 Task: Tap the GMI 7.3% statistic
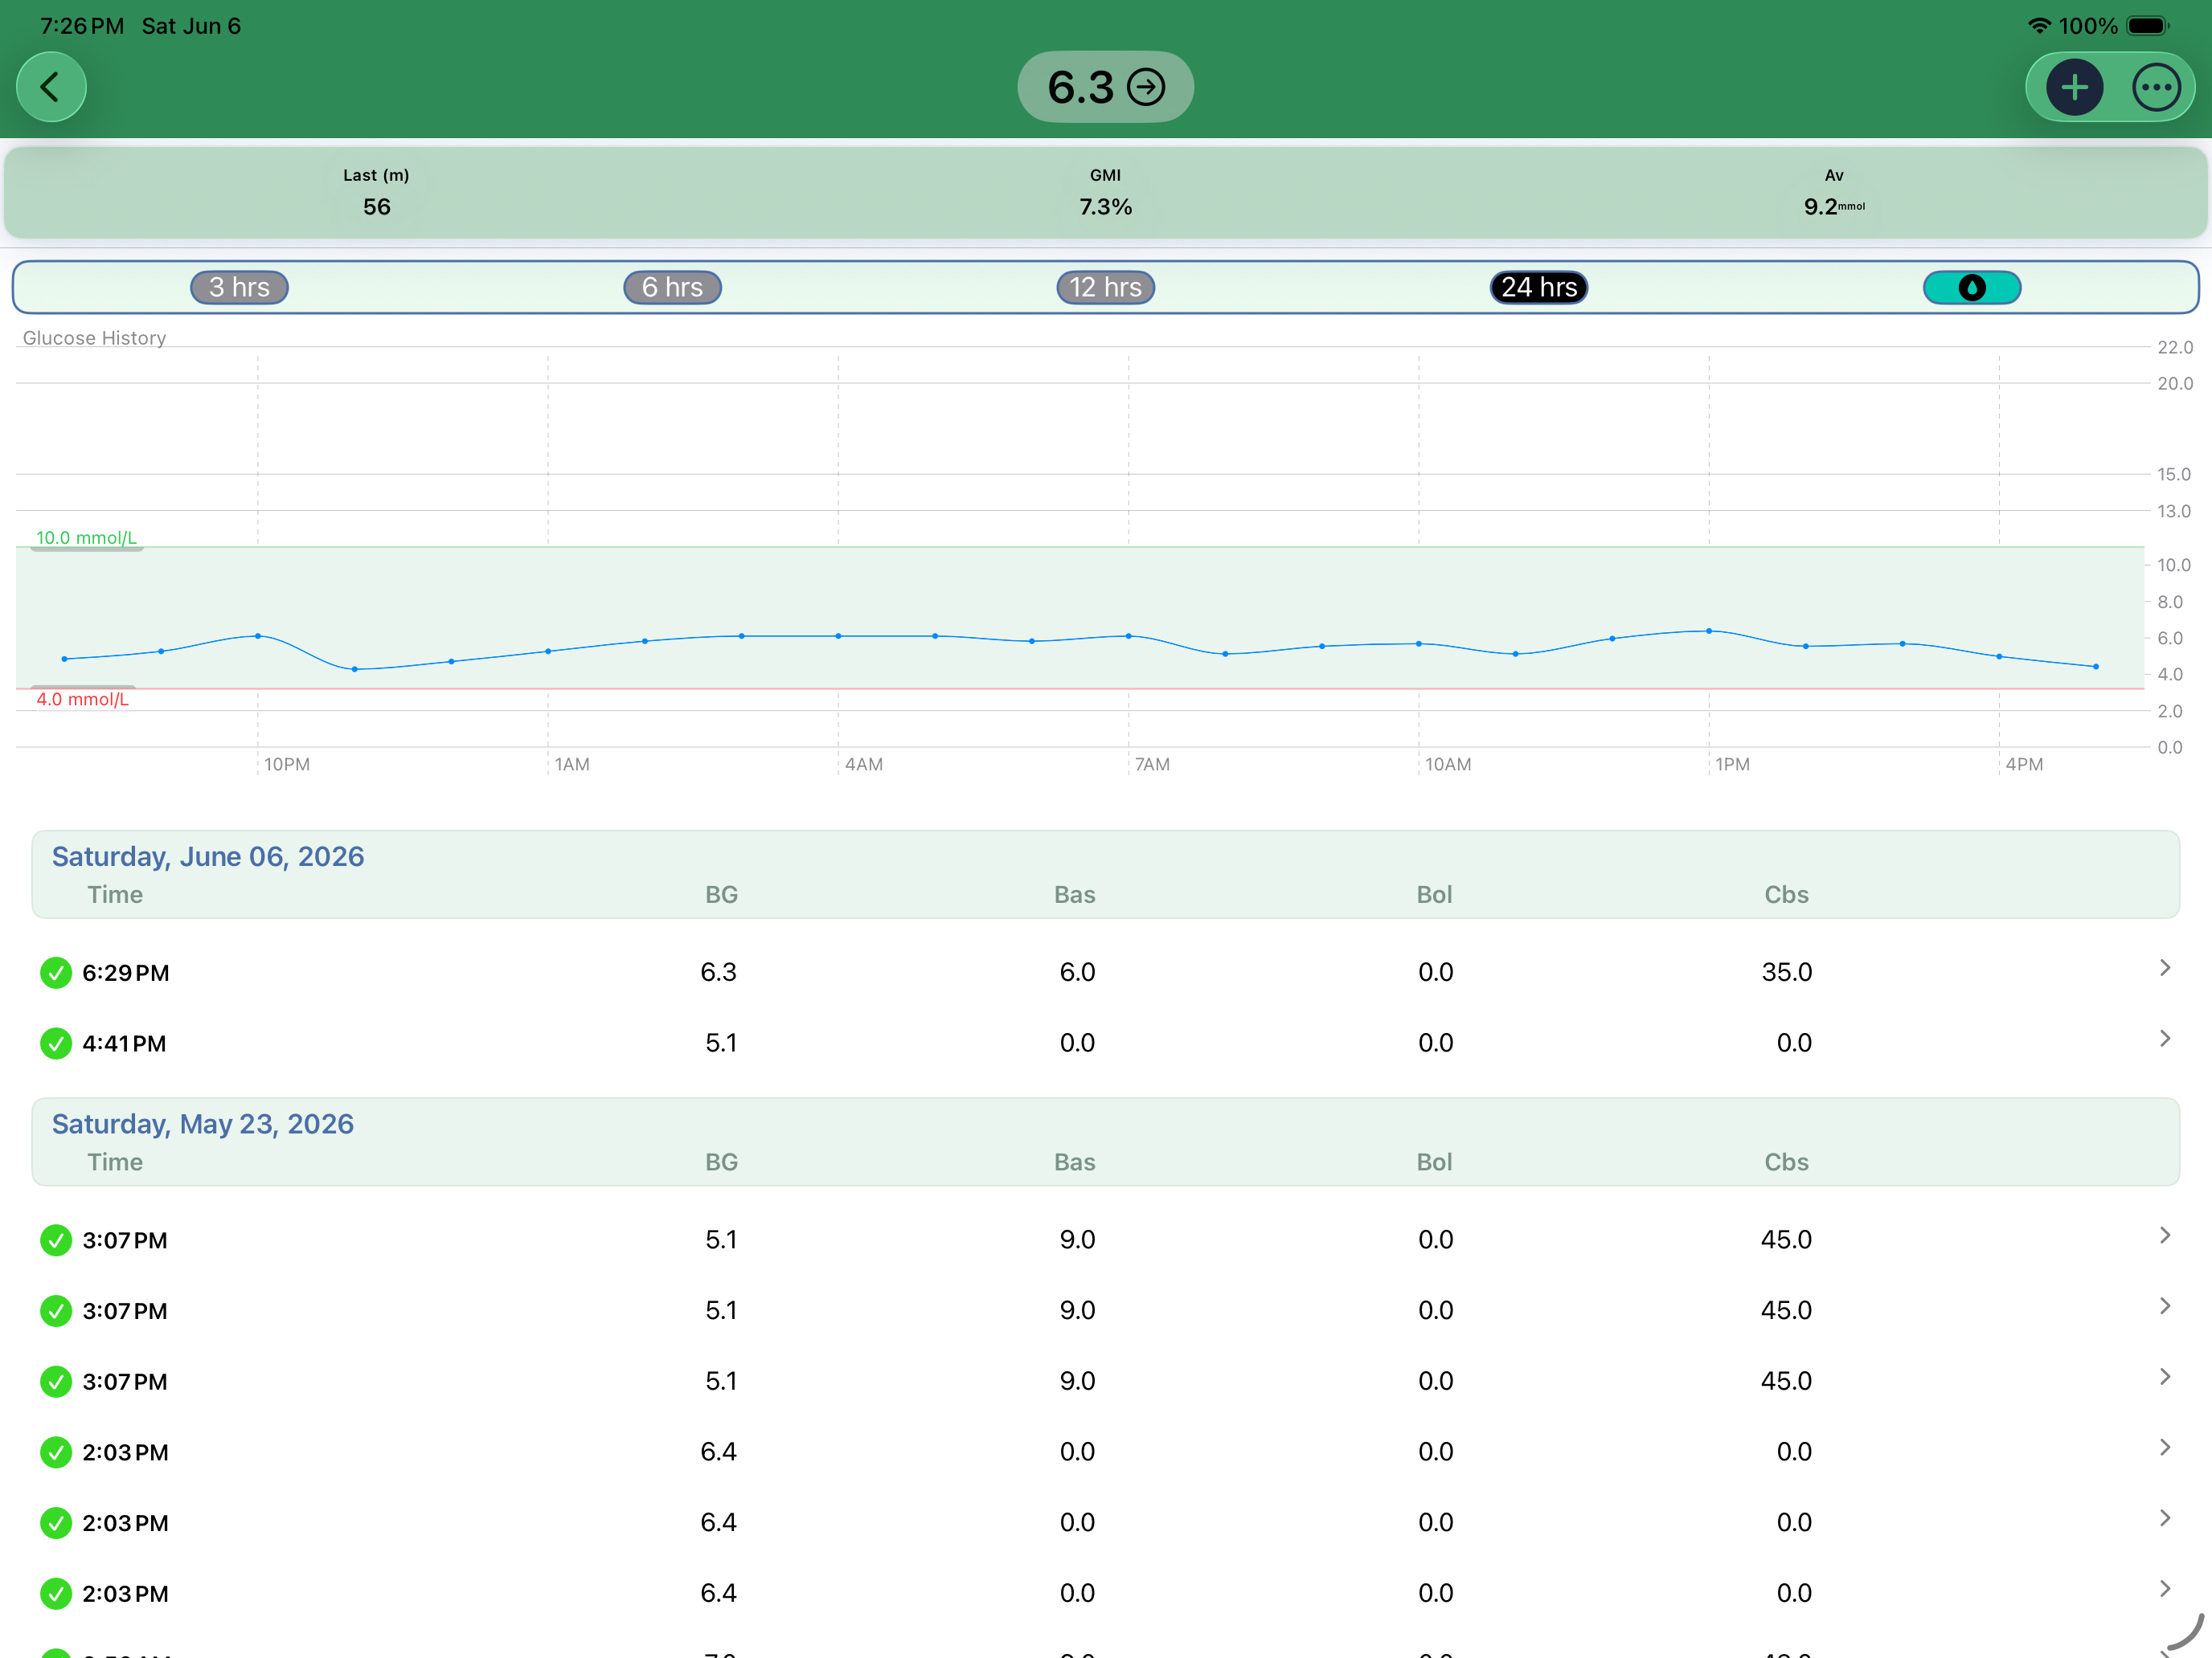(1105, 193)
